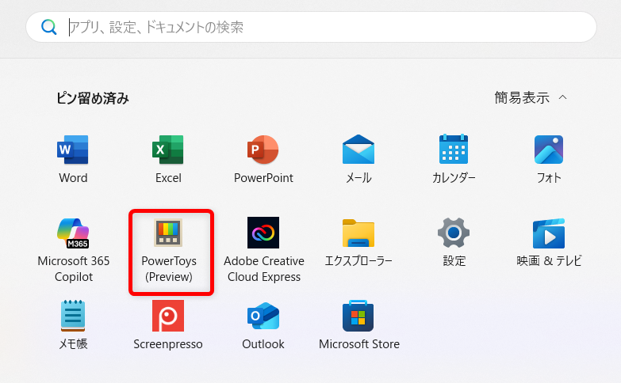Launch 映画 & テレビ app
The image size is (621, 383).
(x=549, y=243)
